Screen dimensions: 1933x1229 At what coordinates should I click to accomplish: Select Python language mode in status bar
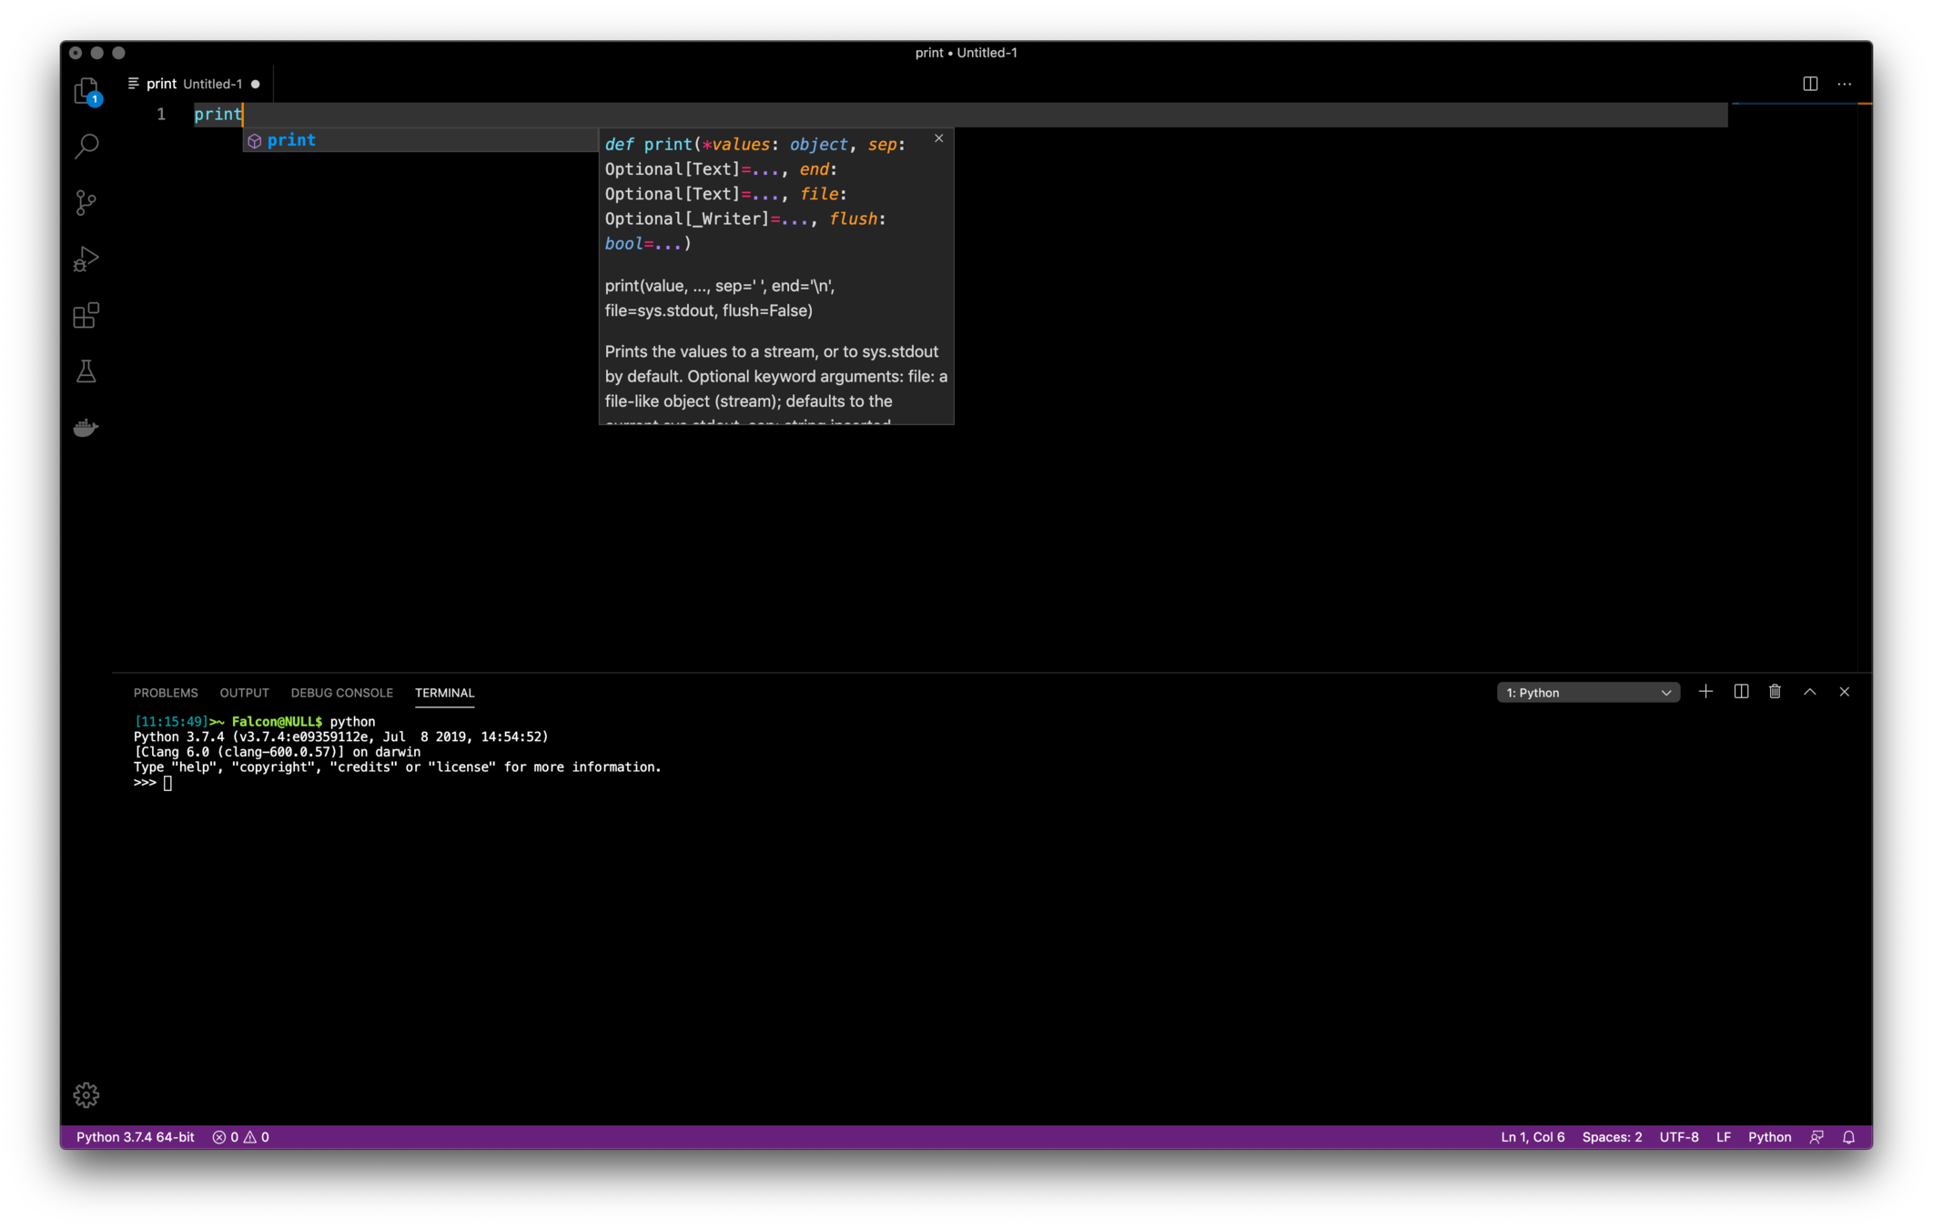coord(1769,1137)
